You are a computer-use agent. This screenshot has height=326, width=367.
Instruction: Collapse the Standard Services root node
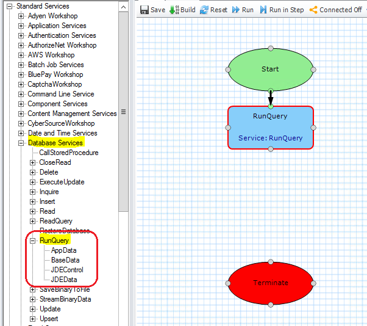(9, 6)
